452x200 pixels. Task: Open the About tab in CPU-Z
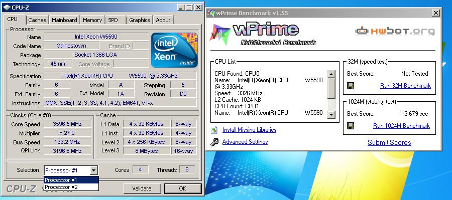163,20
